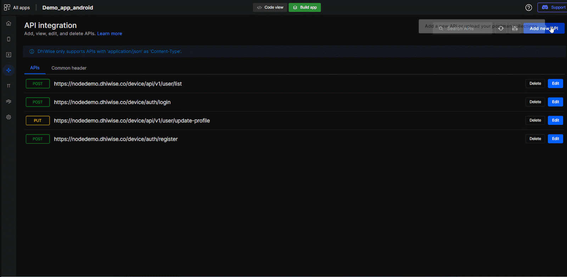Edit the user/list API
Image resolution: width=567 pixels, height=277 pixels.
point(555,83)
